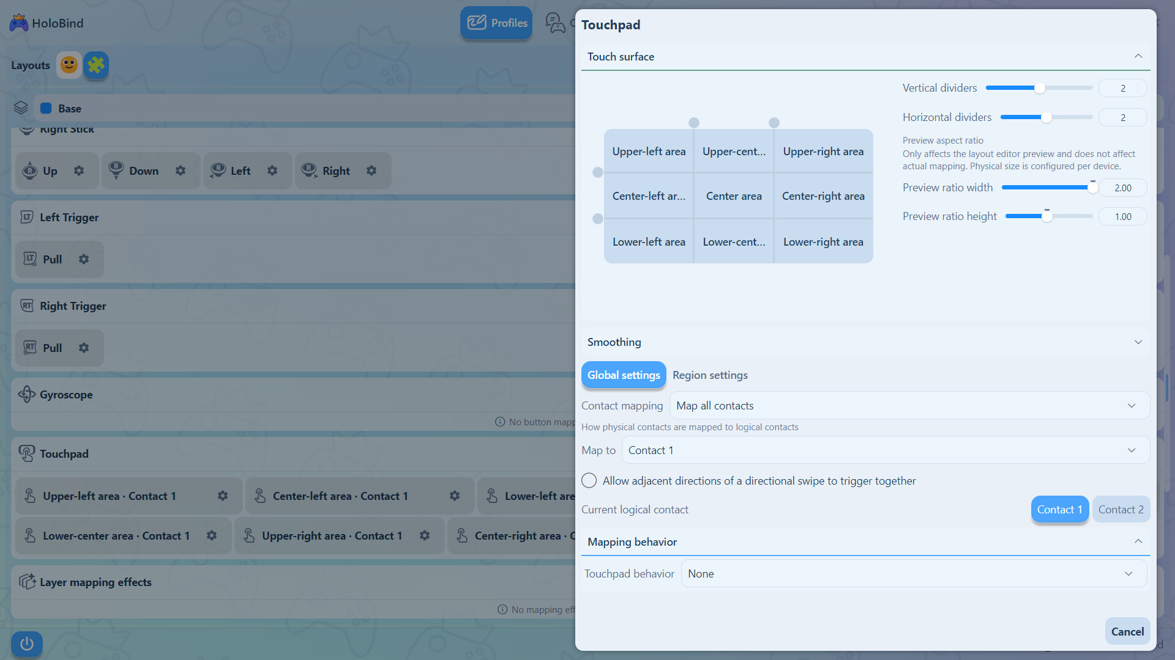Open gear for Lower-center area Contact 1

point(212,535)
